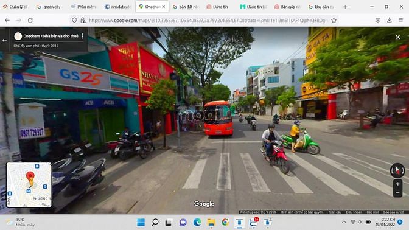Image resolution: width=409 pixels, height=230 pixels.
Task: Switch to the 'bán đất' tab
Action: (x=186, y=7)
